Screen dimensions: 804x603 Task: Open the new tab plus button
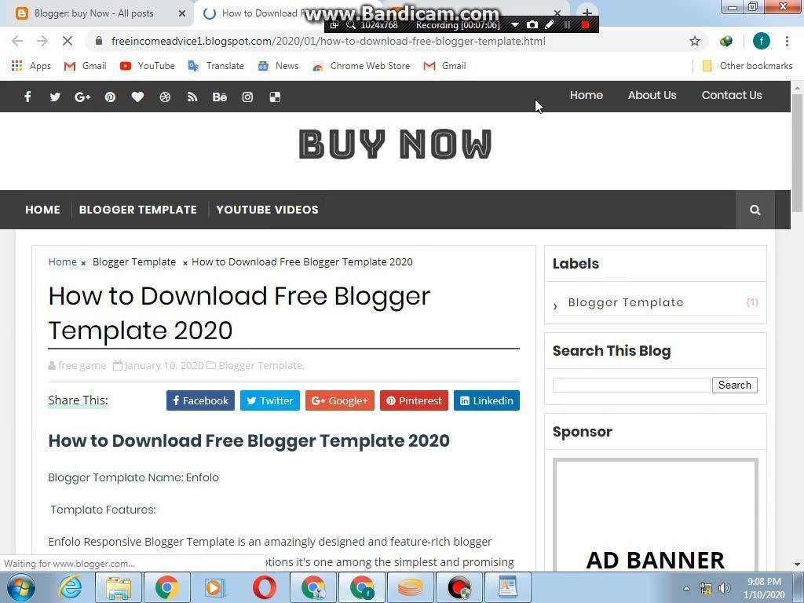pyautogui.click(x=587, y=13)
